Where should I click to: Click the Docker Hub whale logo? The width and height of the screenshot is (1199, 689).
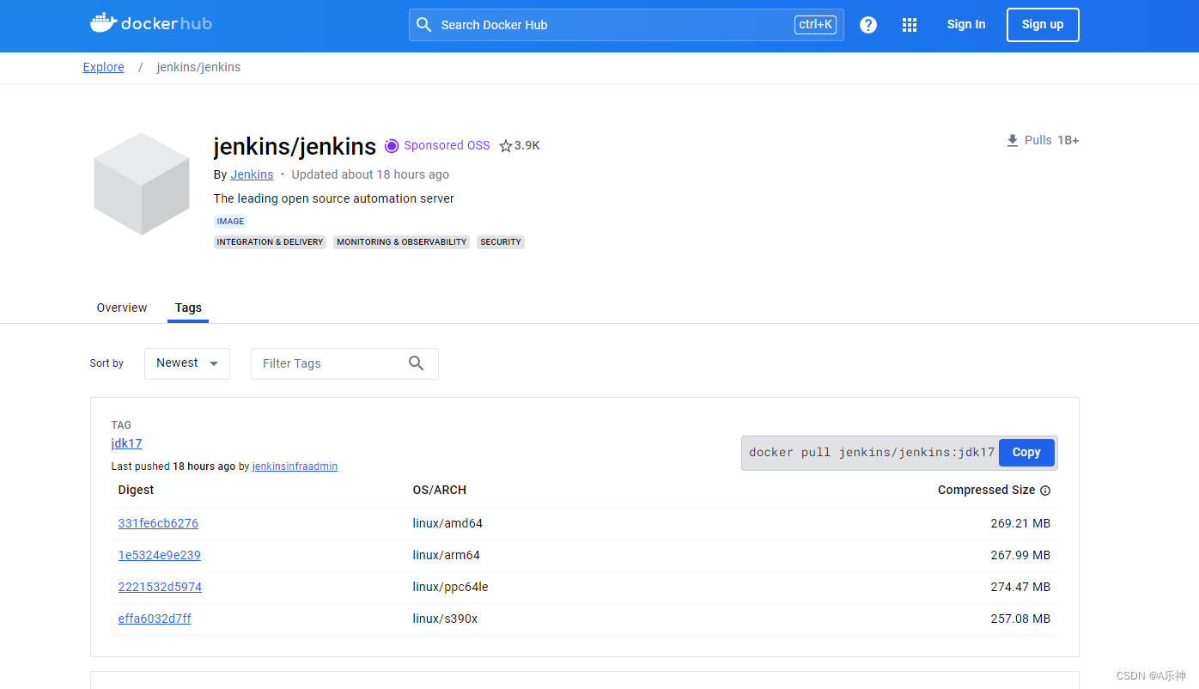[103, 23]
